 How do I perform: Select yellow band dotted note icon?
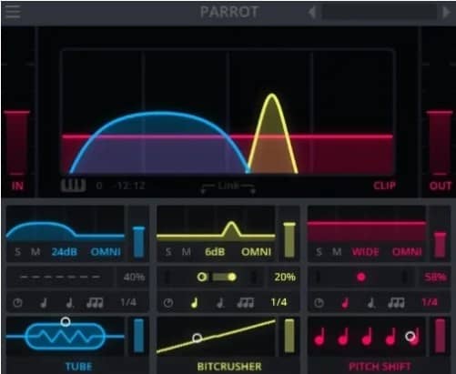click(220, 303)
